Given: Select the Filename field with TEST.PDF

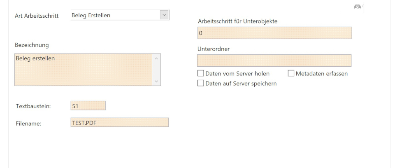Looking at the screenshot, I should point(119,122).
